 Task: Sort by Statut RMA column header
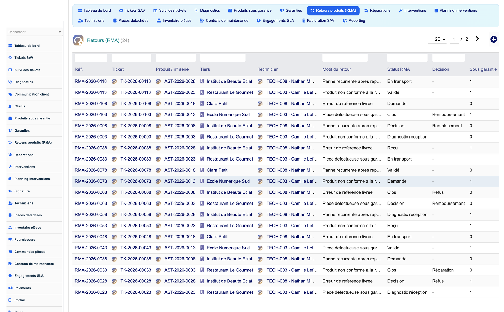point(398,69)
